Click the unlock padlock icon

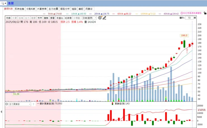[205, 13]
